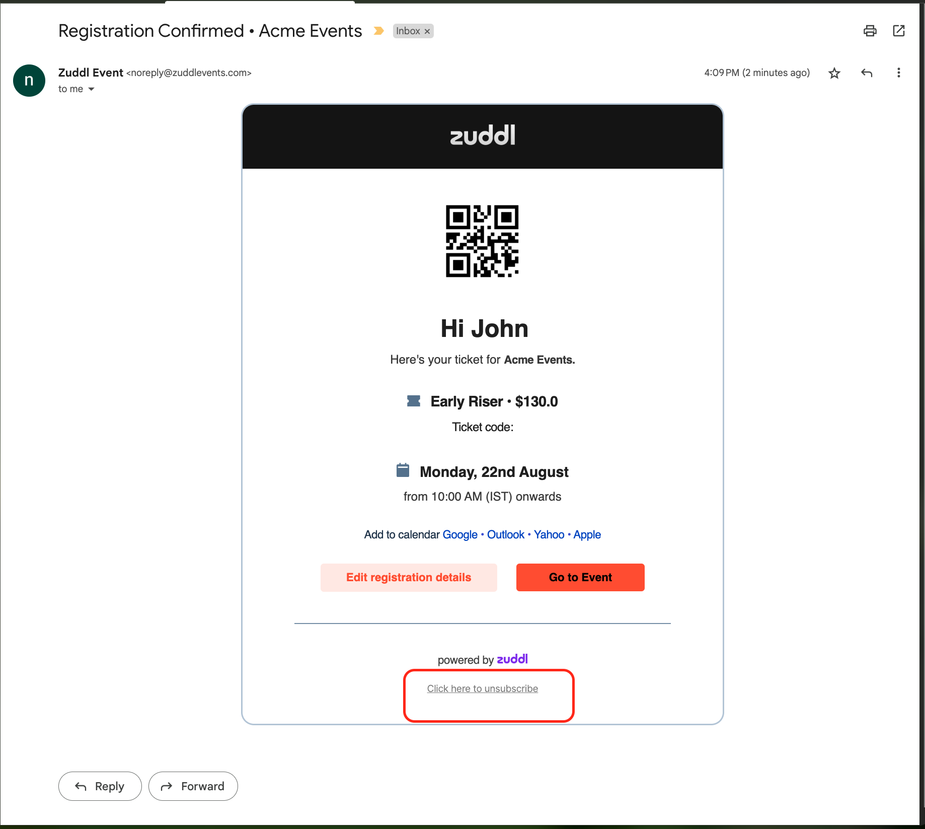Viewport: 925px width, 829px height.
Task: Add event to Google calendar
Action: 459,534
